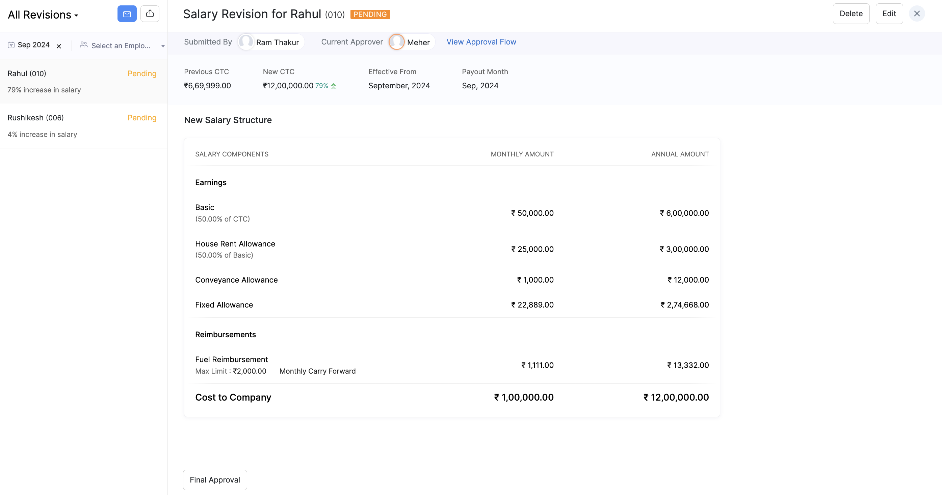This screenshot has width=942, height=495.
Task: Click the Edit button
Action: click(x=889, y=14)
